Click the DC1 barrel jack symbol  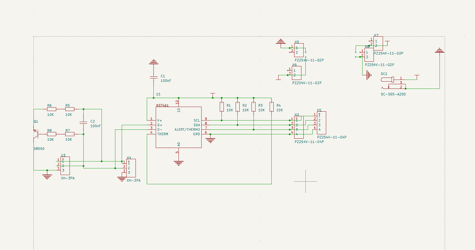[388, 80]
